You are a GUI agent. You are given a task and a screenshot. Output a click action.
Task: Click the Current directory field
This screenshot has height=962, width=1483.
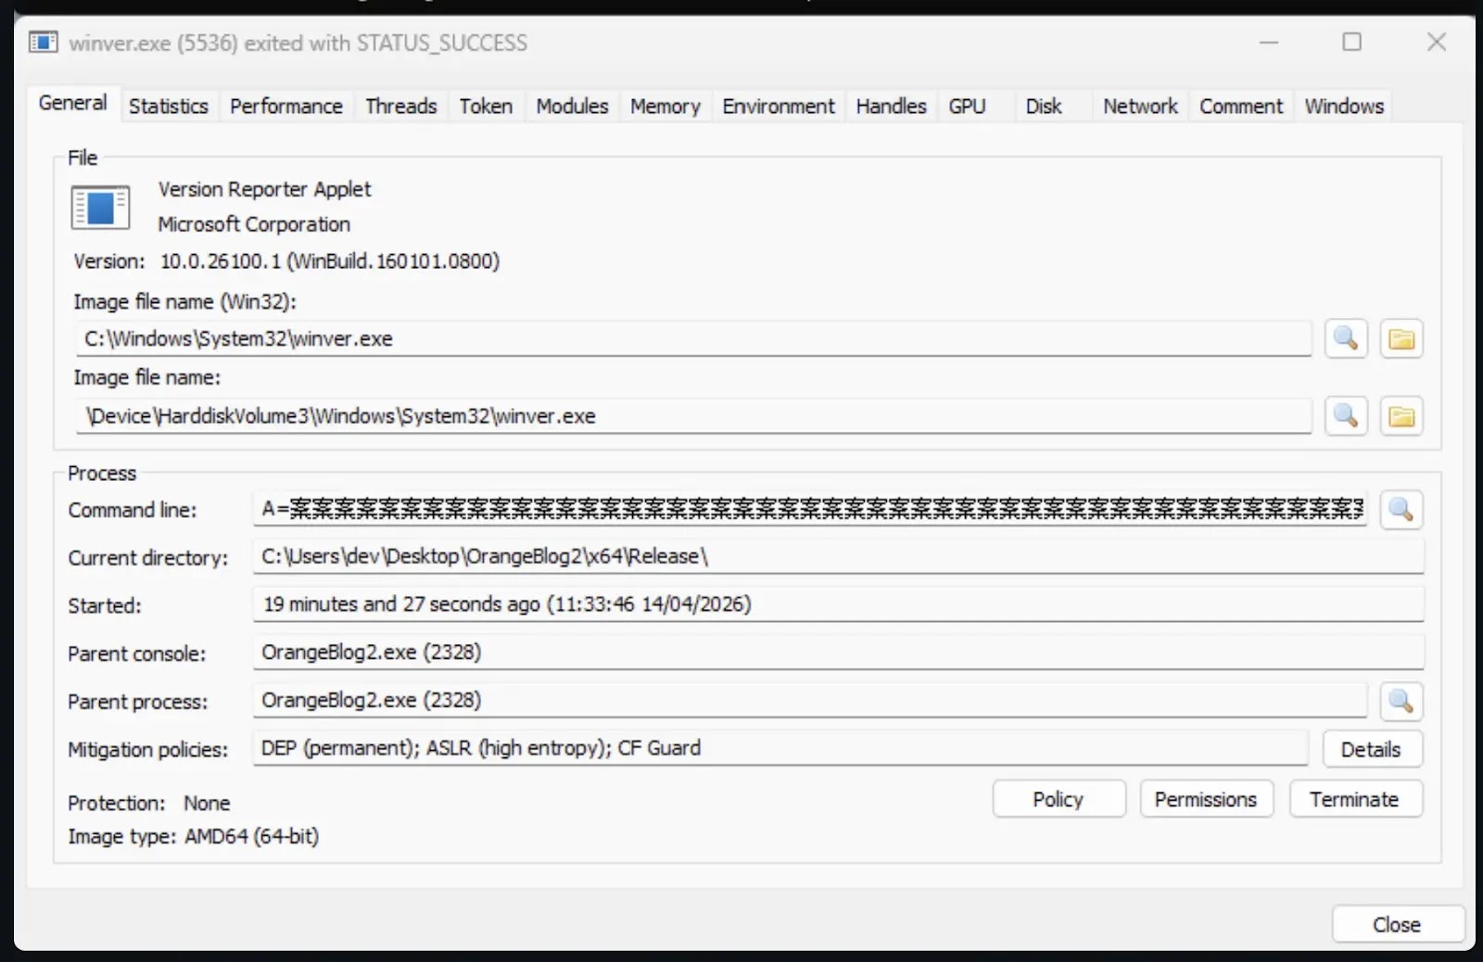tap(838, 557)
